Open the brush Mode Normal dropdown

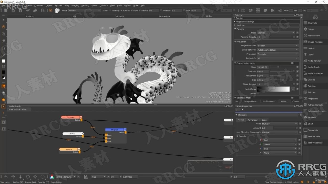pyautogui.click(x=84, y=10)
